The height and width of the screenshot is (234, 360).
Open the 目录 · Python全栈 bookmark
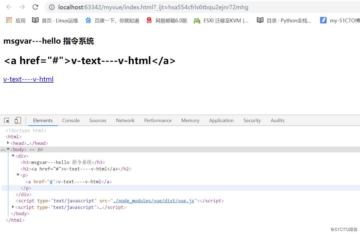click(x=284, y=20)
